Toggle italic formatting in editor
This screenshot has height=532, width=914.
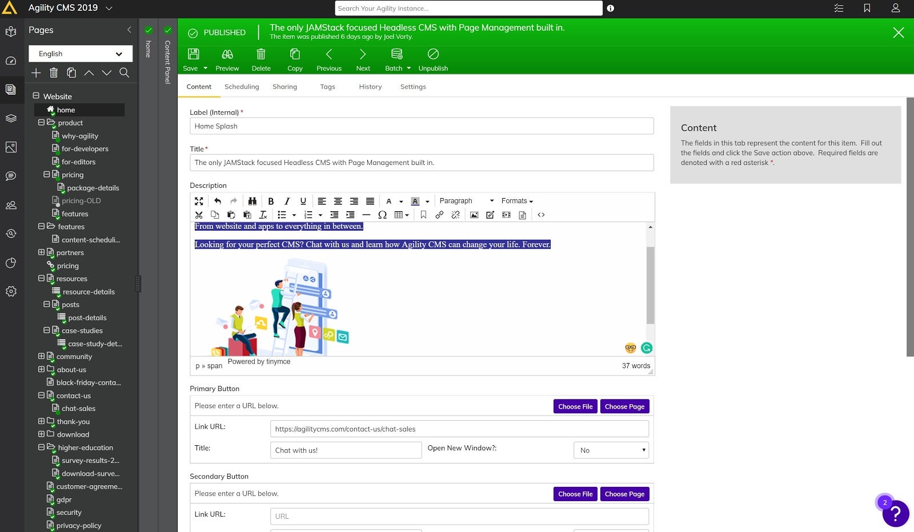click(287, 201)
